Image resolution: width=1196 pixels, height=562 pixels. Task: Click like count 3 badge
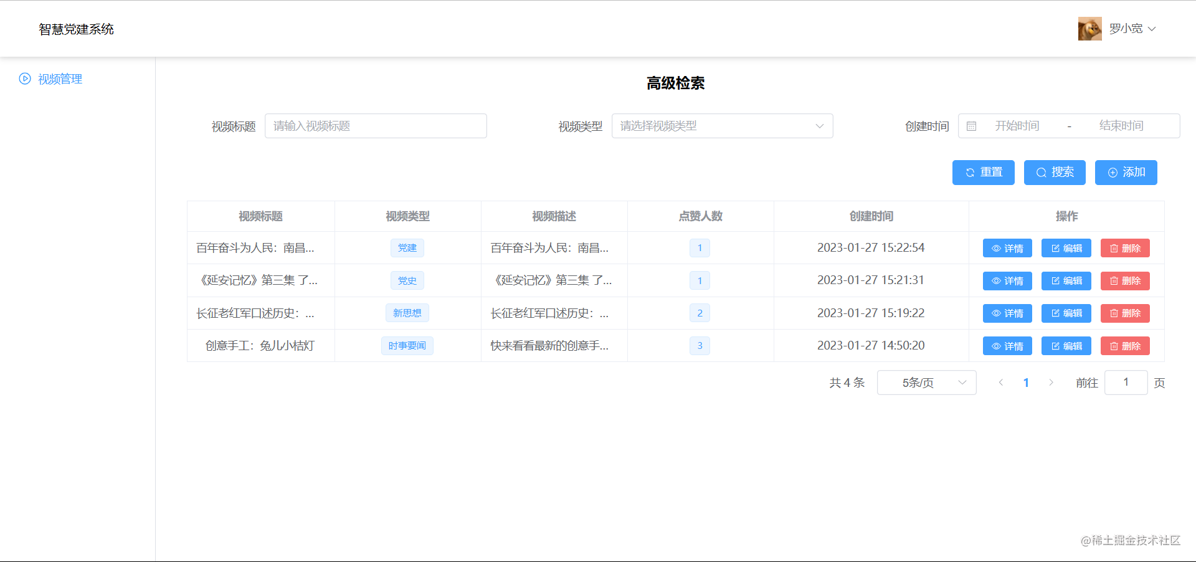[700, 346]
